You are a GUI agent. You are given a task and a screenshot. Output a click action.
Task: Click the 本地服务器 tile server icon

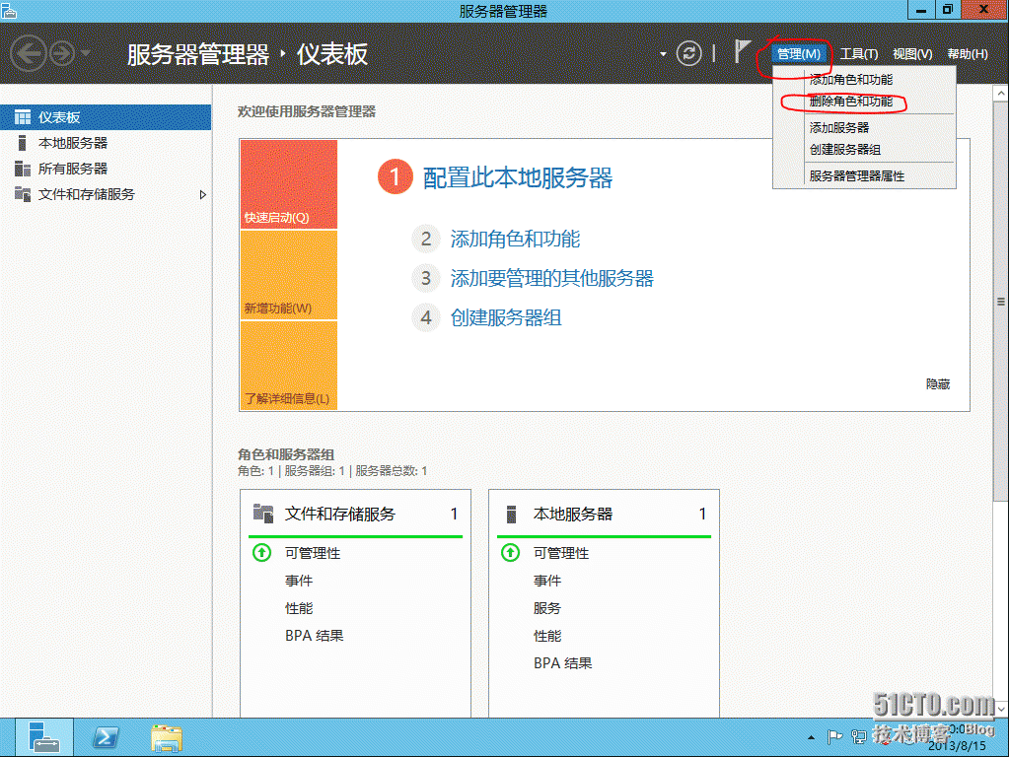tap(511, 514)
